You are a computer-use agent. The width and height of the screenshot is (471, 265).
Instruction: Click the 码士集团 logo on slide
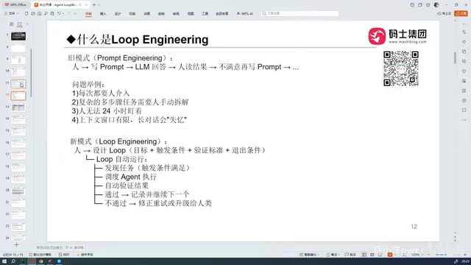[397, 36]
